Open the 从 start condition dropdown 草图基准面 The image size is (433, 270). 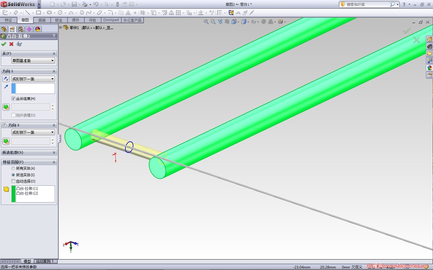click(33, 61)
